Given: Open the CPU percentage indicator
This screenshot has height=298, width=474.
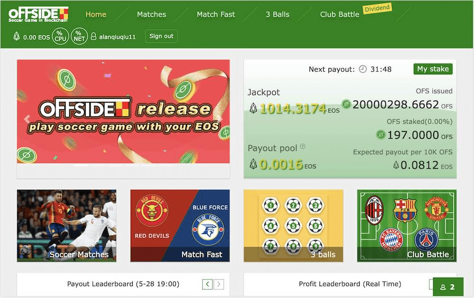Looking at the screenshot, I should click(x=60, y=36).
